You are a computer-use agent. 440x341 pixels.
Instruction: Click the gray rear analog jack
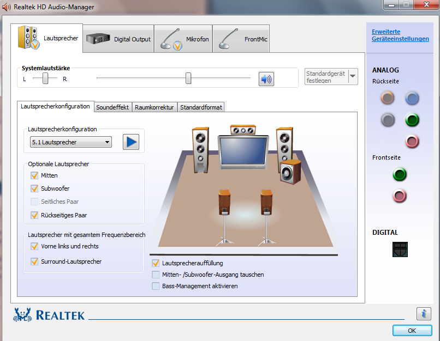click(x=388, y=120)
